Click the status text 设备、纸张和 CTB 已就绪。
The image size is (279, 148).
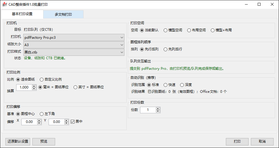coord(45,58)
